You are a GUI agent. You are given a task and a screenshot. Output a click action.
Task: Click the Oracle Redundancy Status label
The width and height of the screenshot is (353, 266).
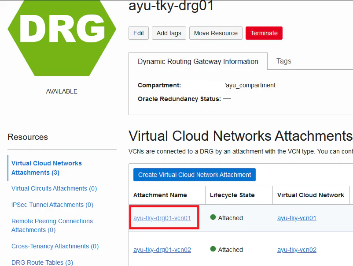[180, 99]
